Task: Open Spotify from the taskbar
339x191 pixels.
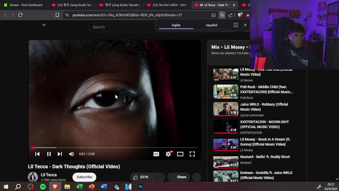Action: tap(43, 187)
